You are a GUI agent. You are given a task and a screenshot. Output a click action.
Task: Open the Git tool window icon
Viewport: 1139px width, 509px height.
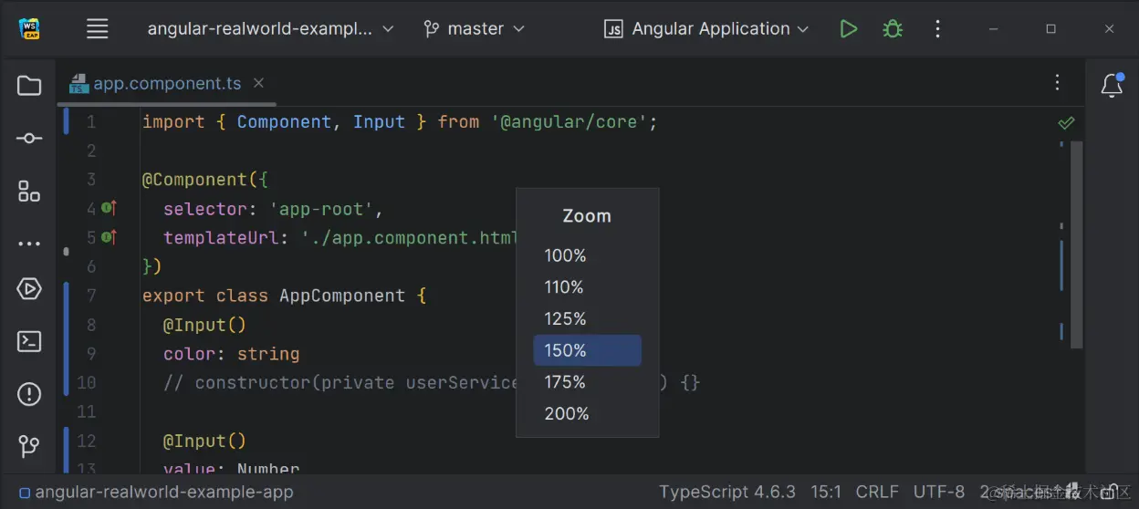tap(29, 447)
